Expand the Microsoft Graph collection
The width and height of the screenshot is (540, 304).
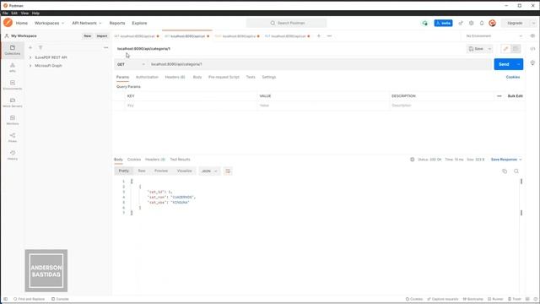[30, 66]
